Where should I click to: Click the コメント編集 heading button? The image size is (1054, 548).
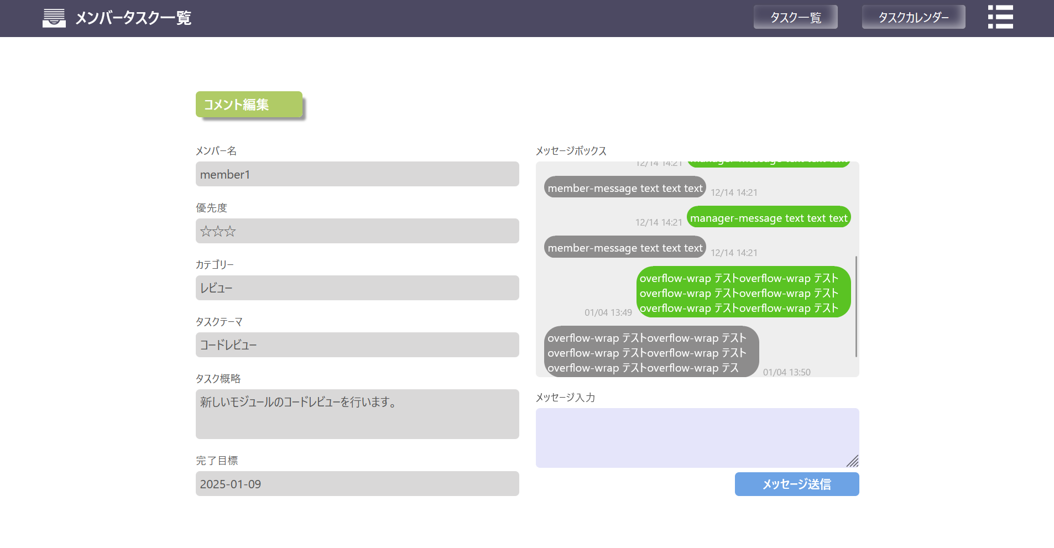coord(249,105)
